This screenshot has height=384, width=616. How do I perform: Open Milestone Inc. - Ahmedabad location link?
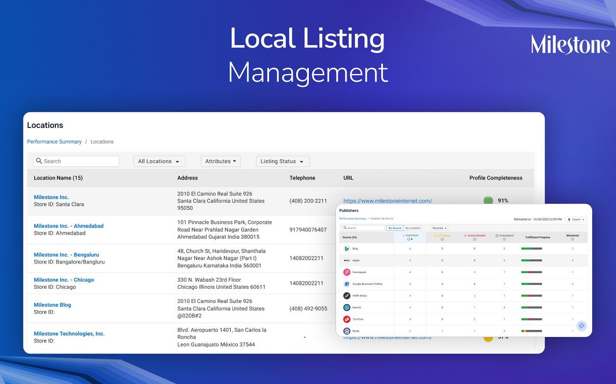68,226
